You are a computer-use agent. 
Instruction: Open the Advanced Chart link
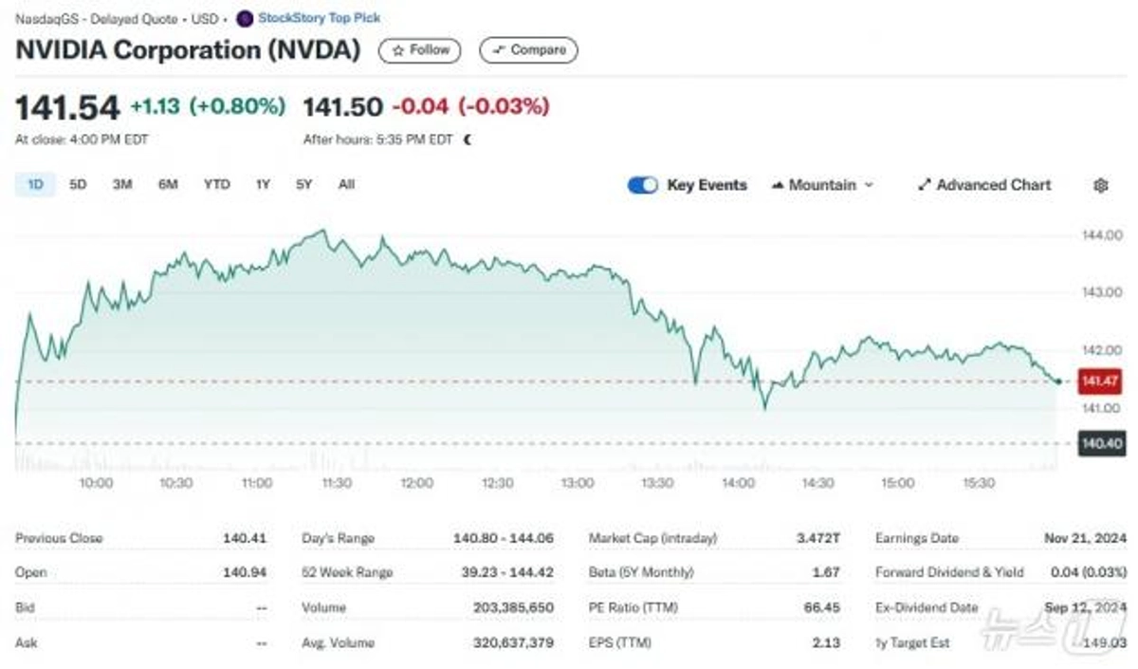(984, 185)
